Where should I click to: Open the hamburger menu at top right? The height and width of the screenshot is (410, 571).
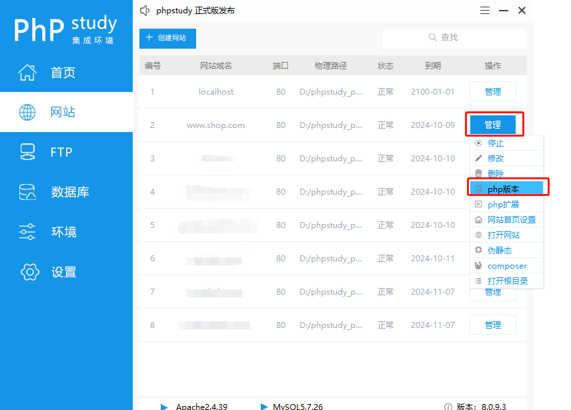(484, 10)
